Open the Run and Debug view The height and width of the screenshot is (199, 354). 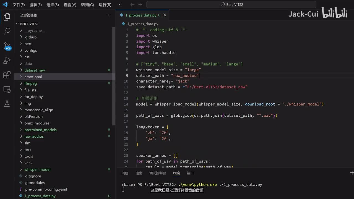[x=7, y=60]
